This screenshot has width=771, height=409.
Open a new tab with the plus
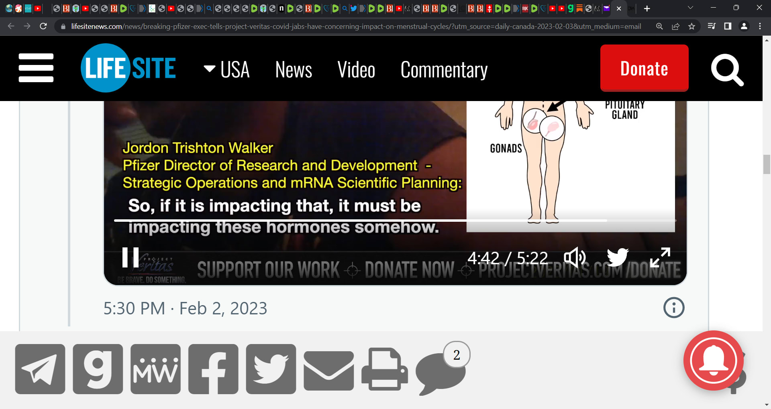click(647, 8)
